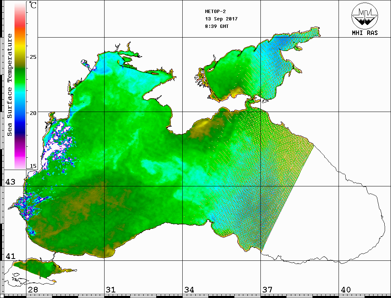Click the '15' temperature scale label

click(33, 166)
